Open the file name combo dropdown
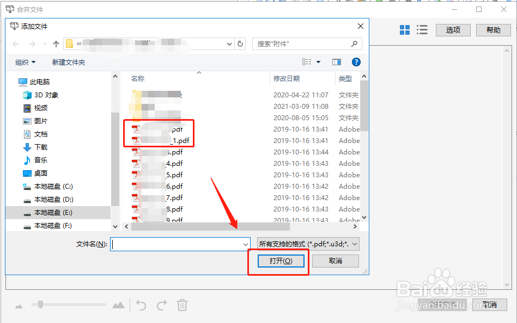 pyautogui.click(x=246, y=244)
